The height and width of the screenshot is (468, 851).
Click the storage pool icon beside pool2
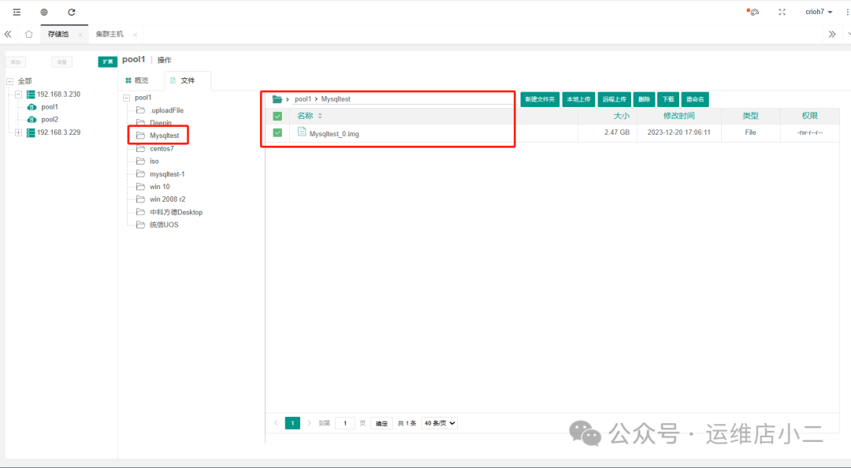[x=32, y=120]
